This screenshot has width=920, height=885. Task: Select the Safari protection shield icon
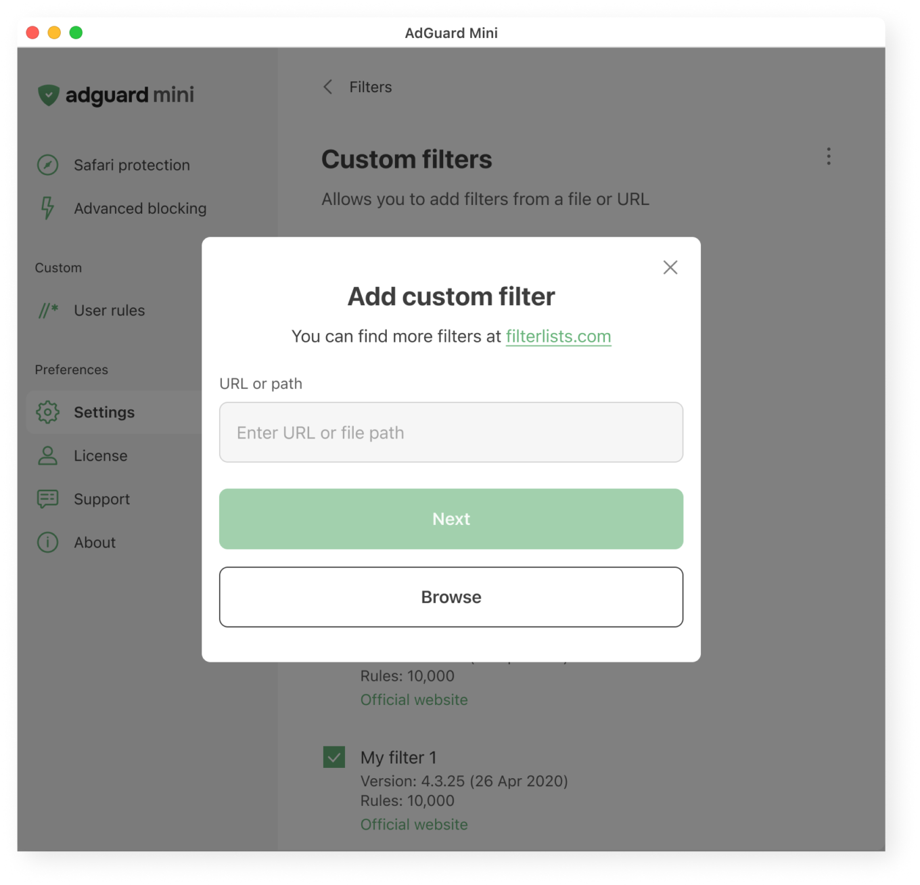(48, 164)
